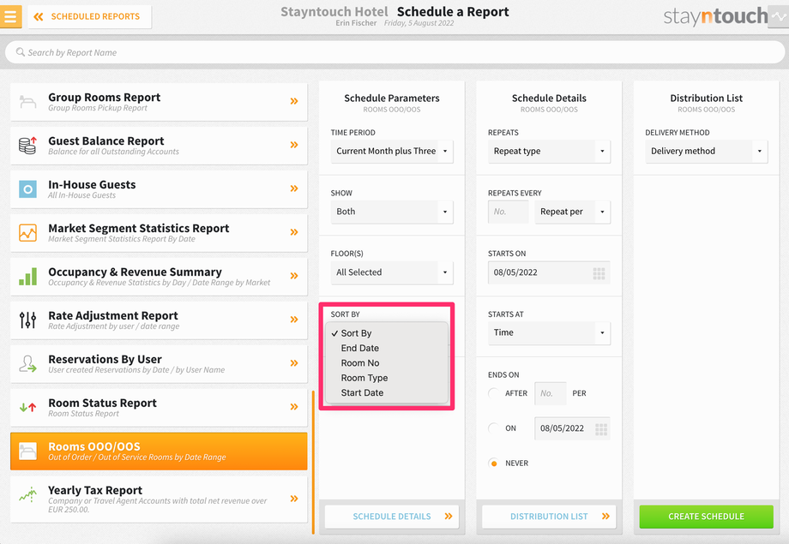This screenshot has width=789, height=544.
Task: Click the Starts On 08/05/2022 date field
Action: 549,272
